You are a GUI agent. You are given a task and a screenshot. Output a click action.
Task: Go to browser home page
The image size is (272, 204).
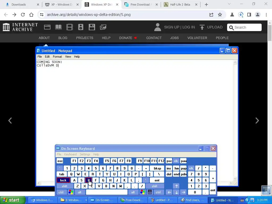31,15
